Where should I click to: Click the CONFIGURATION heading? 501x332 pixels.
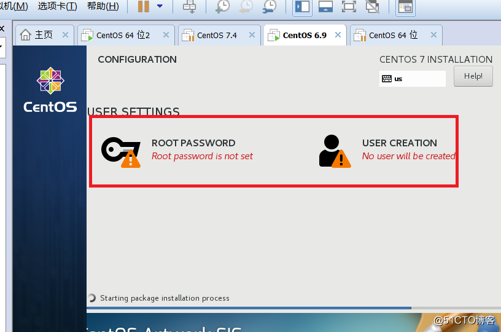click(137, 60)
